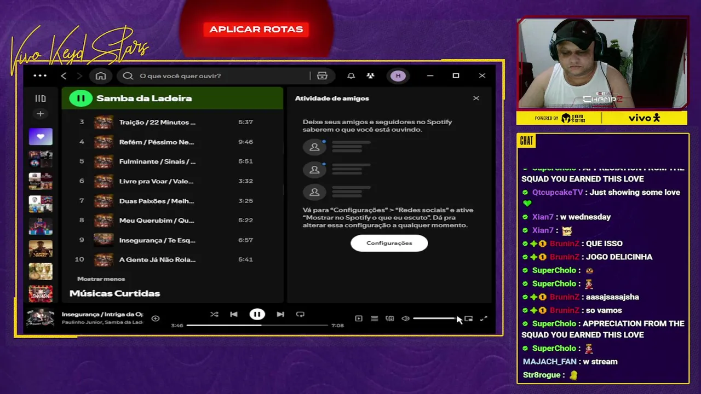Viewport: 701px width, 394px height.
Task: Click chat message 'w wednesday'
Action: 586,217
